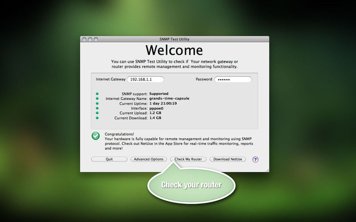This screenshot has width=356, height=222.
Task: Click the uptime value '1 day 21:00:19'
Action: [x=163, y=103]
